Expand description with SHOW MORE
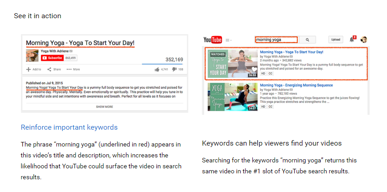 tap(105, 107)
